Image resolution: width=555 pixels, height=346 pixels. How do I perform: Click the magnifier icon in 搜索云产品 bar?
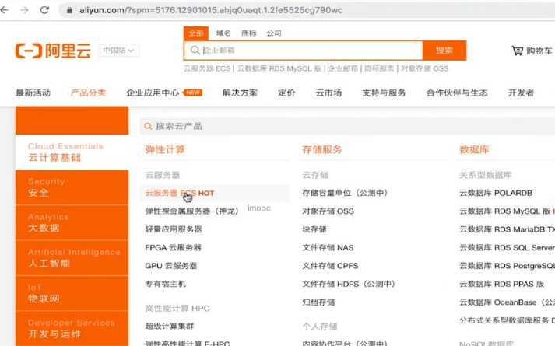click(x=148, y=126)
